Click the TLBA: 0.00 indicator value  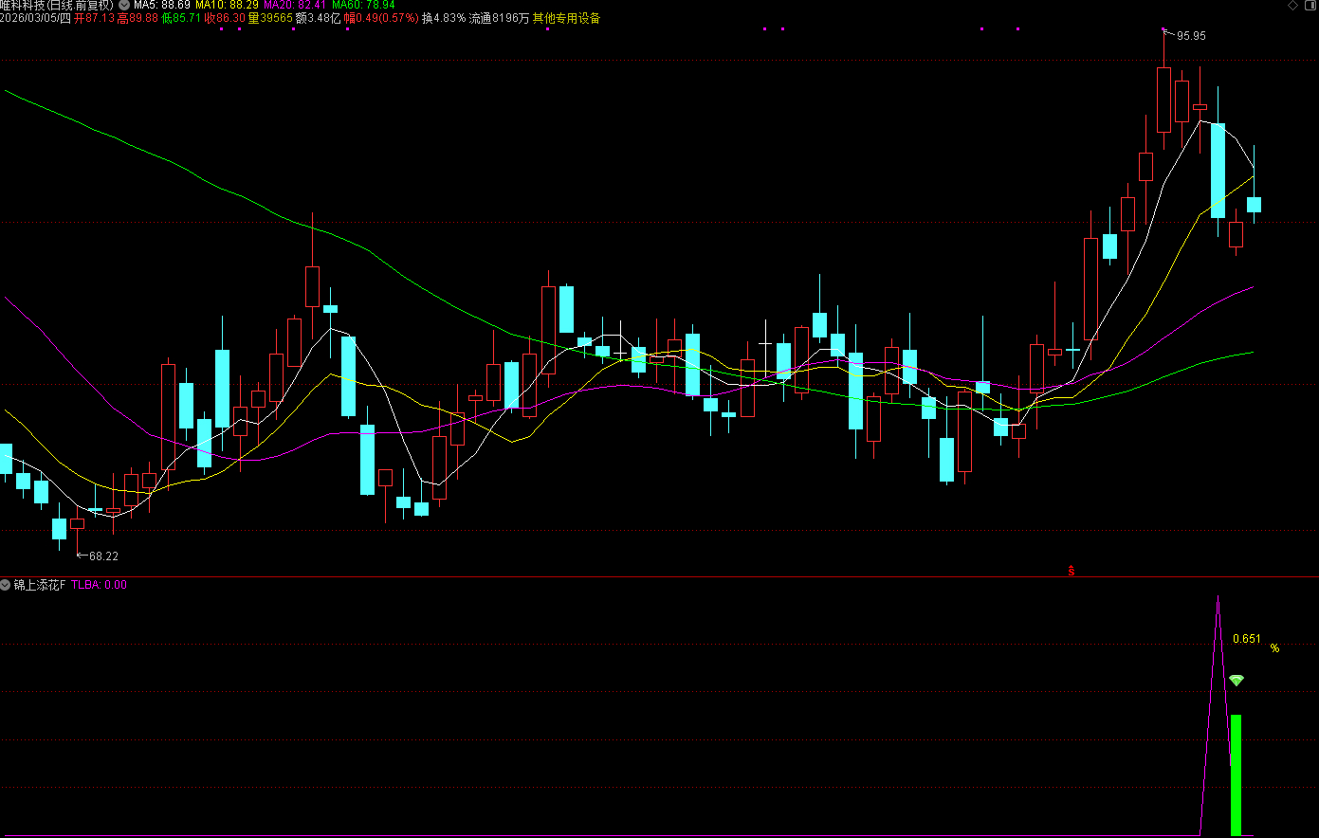(99, 586)
